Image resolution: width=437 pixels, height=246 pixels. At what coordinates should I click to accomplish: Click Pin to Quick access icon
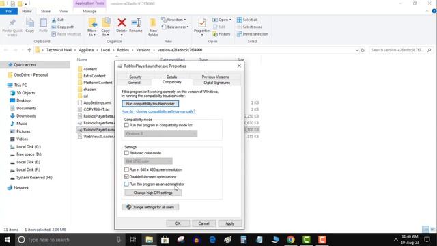click(x=12, y=23)
